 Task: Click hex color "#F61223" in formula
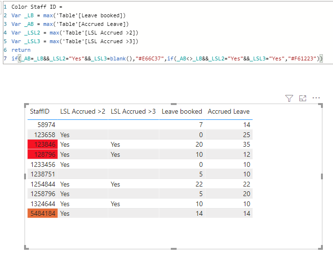click(302, 58)
